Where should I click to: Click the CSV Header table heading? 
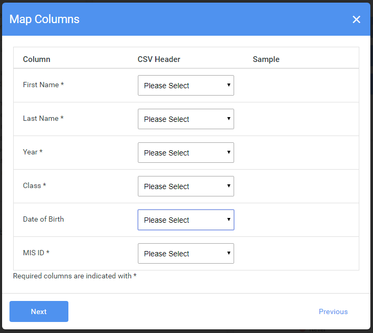point(159,59)
